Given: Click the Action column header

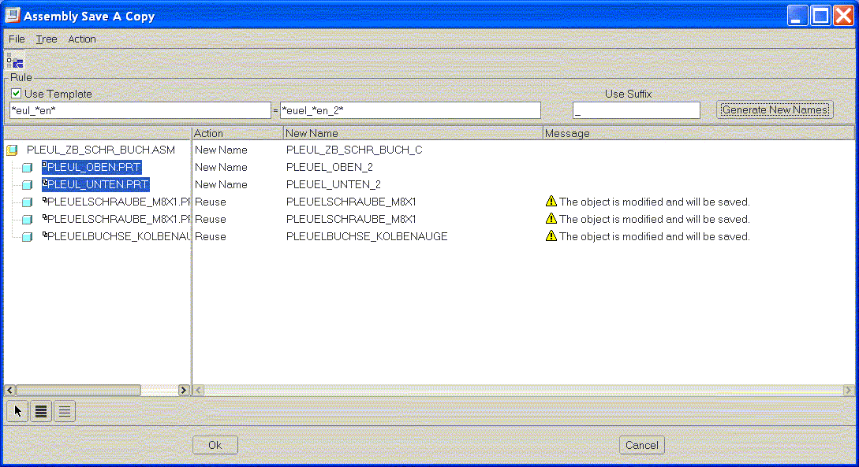Looking at the screenshot, I should click(x=237, y=133).
